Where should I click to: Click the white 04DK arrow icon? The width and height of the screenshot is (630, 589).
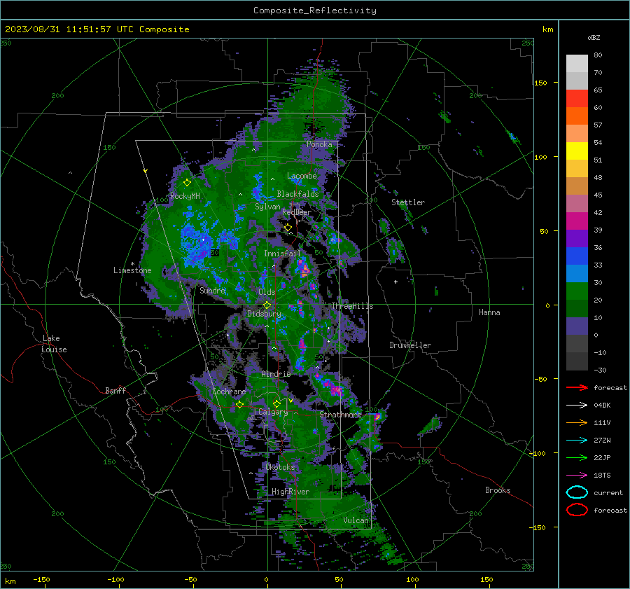click(577, 406)
